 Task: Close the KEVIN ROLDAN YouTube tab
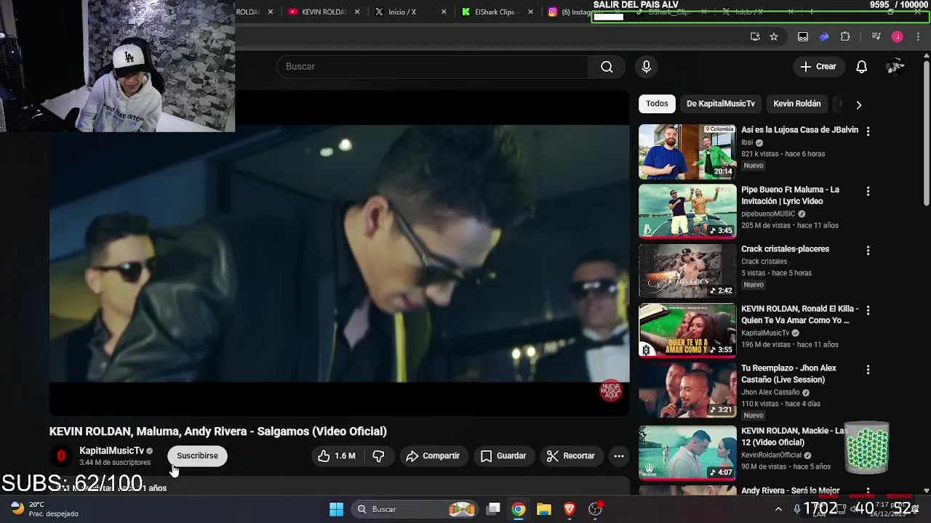(x=358, y=12)
